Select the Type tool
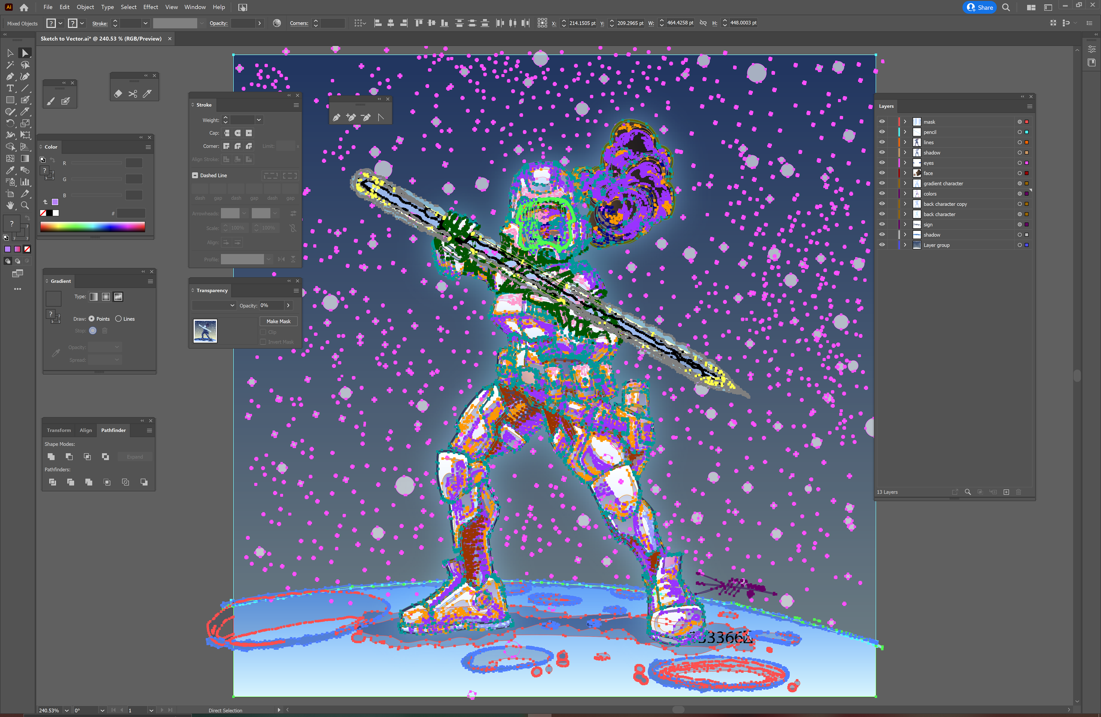 click(10, 88)
